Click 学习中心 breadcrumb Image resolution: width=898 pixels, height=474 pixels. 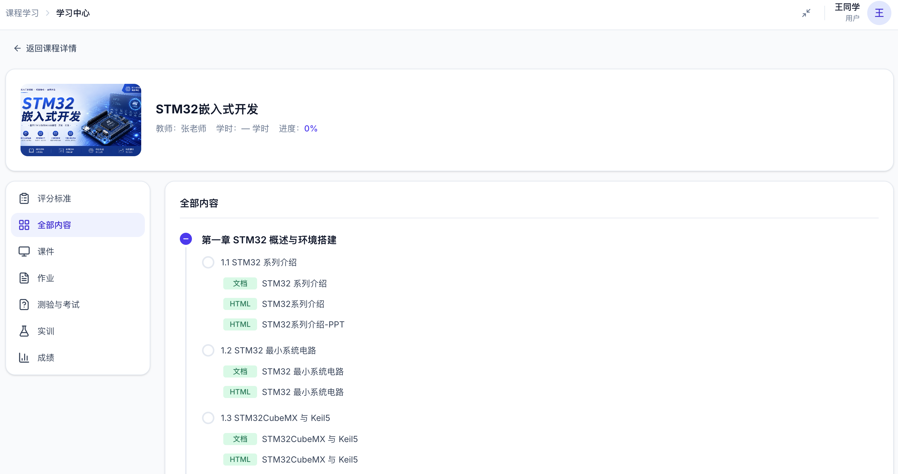73,13
